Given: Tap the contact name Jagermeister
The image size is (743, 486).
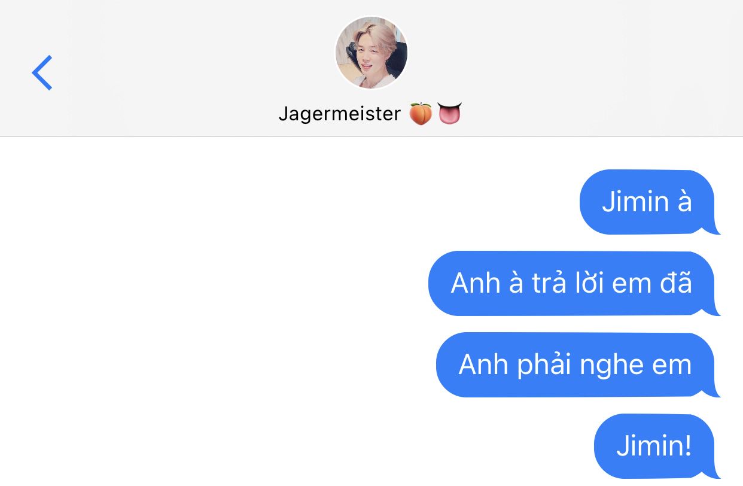Looking at the screenshot, I should [339, 113].
